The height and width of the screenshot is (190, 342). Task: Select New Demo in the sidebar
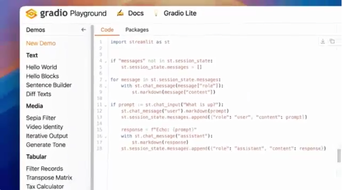pyautogui.click(x=41, y=43)
